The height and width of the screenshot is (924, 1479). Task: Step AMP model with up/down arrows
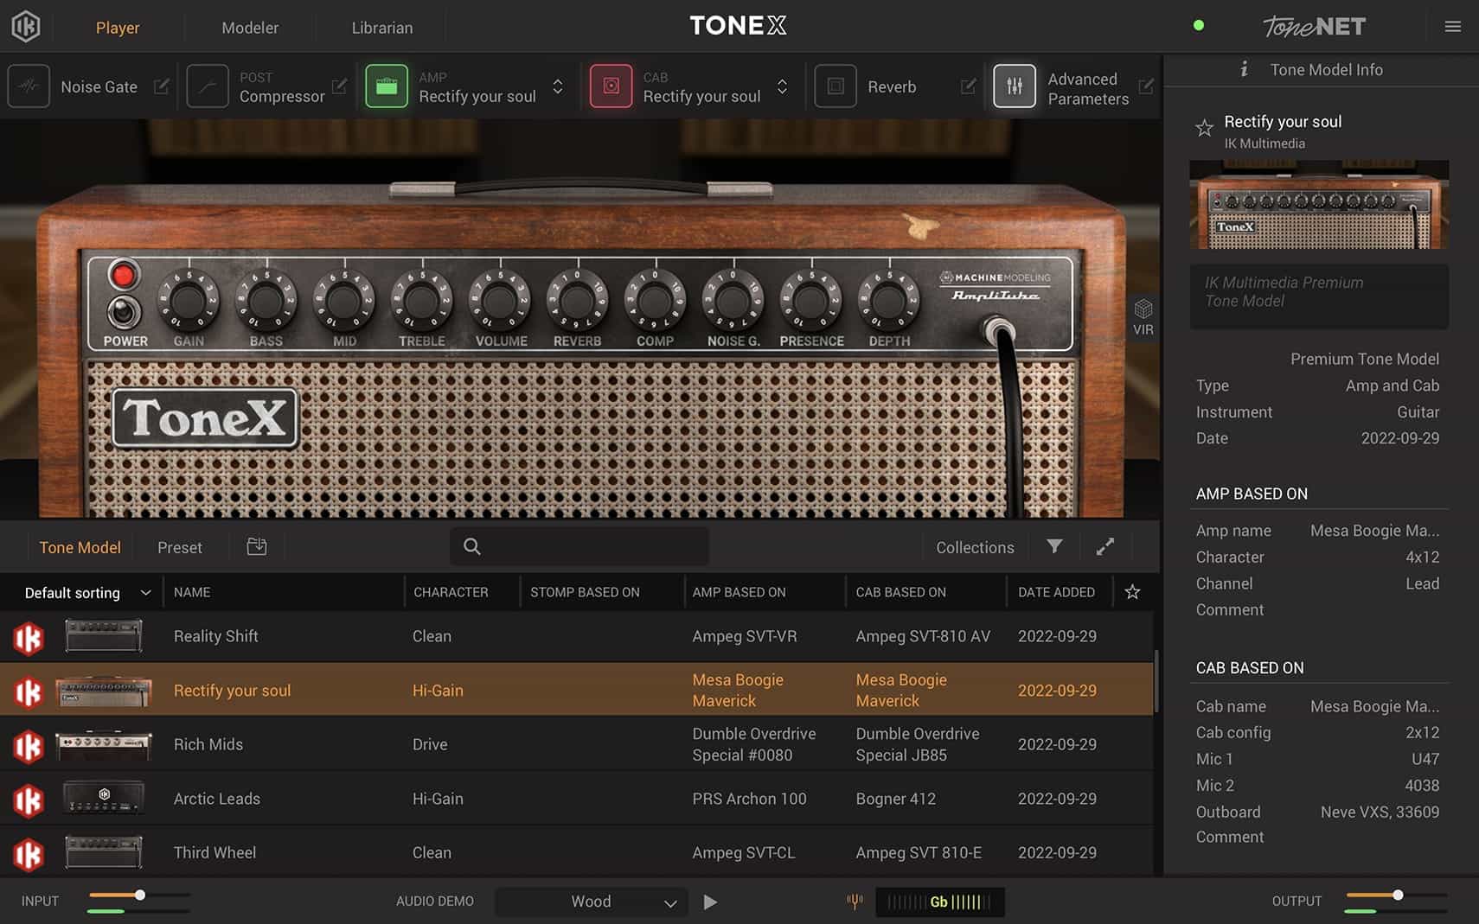(x=558, y=86)
